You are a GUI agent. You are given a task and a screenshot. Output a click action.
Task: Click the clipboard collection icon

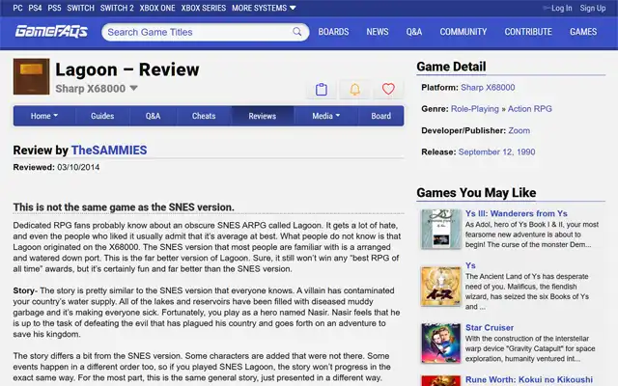(322, 89)
